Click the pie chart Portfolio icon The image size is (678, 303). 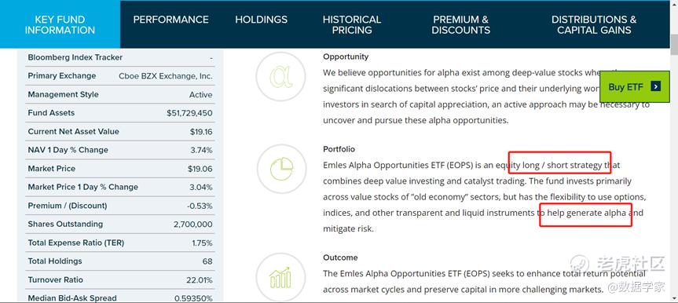click(281, 169)
